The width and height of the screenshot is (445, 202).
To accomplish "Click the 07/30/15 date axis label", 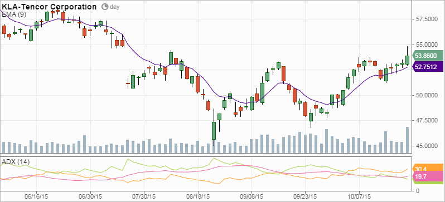I will pos(144,196).
